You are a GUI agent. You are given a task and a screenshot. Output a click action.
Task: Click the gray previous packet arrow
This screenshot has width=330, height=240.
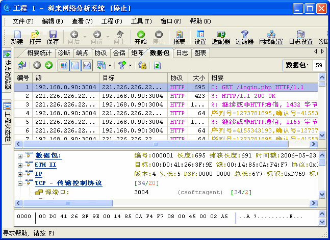(37, 65)
